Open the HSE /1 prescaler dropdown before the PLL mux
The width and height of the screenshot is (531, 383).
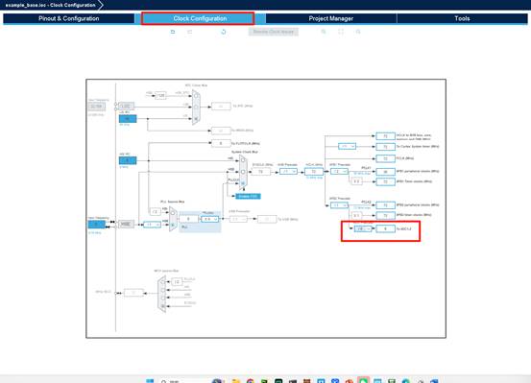pos(152,225)
